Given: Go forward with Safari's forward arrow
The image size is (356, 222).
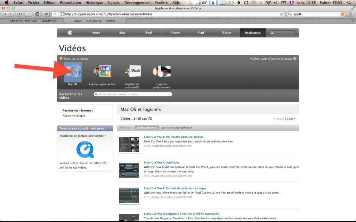Looking at the screenshot, I should tap(11, 14).
